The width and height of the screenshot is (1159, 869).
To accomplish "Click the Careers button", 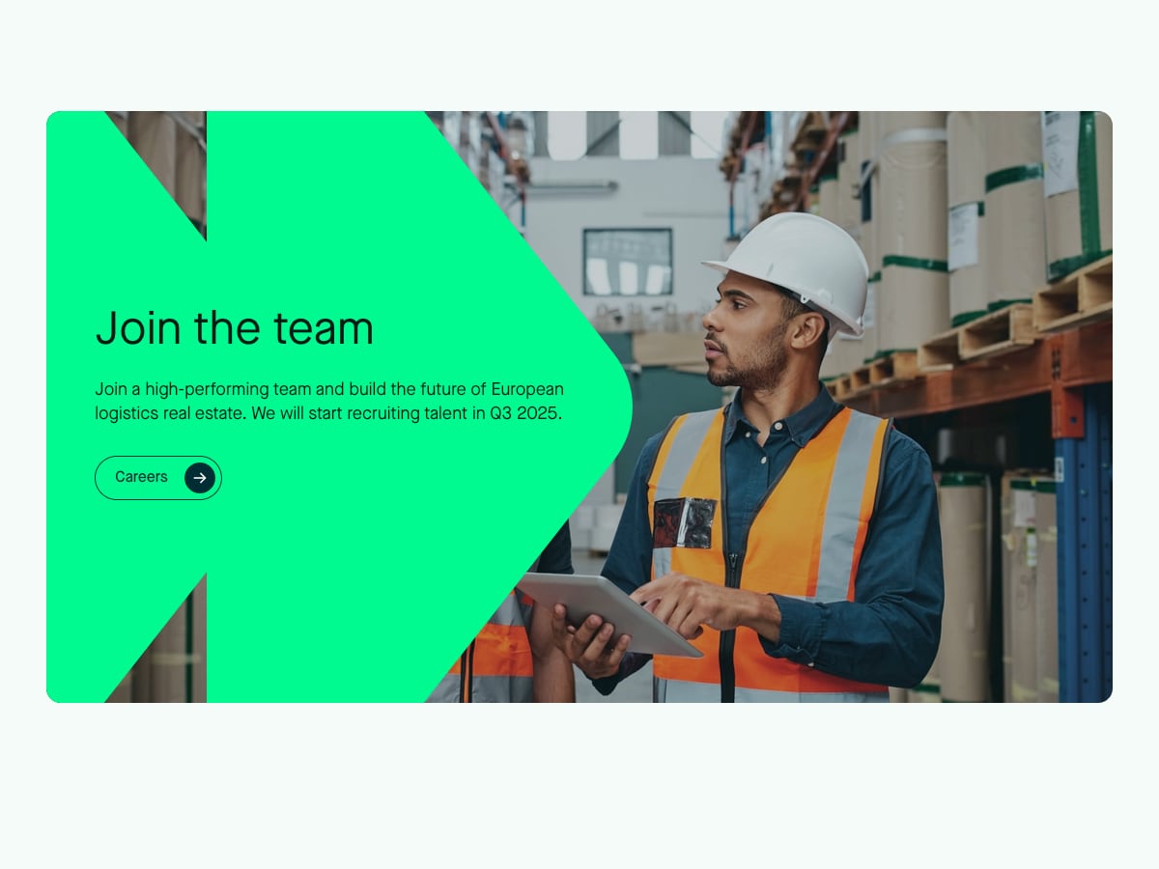I will [158, 478].
